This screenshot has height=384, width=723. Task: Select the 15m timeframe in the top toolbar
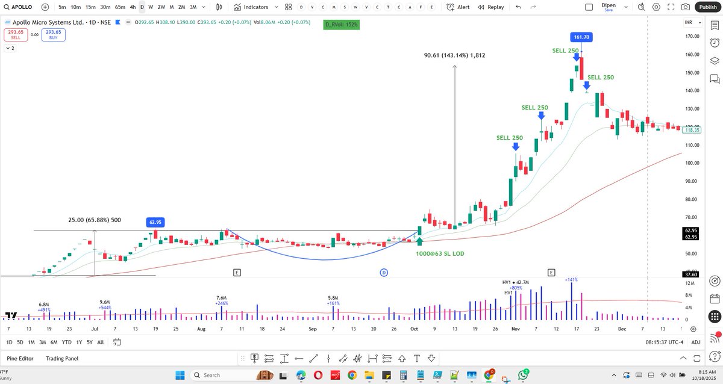[x=90, y=7]
